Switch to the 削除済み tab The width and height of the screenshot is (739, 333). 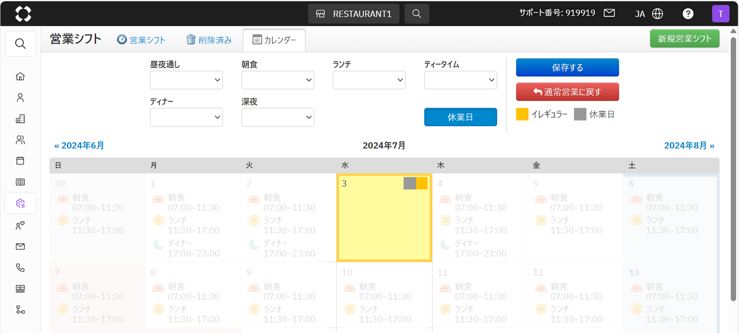[209, 40]
